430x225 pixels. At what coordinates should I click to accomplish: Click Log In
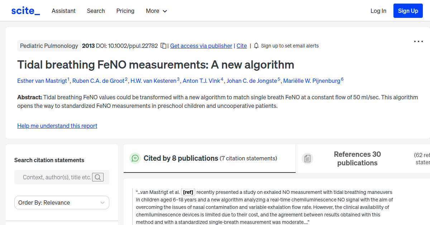(x=378, y=11)
